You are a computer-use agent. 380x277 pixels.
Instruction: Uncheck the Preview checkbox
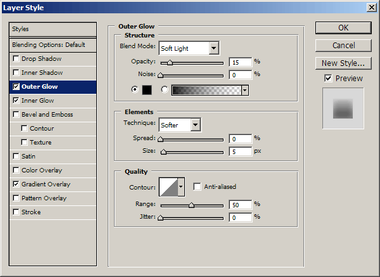click(x=327, y=79)
